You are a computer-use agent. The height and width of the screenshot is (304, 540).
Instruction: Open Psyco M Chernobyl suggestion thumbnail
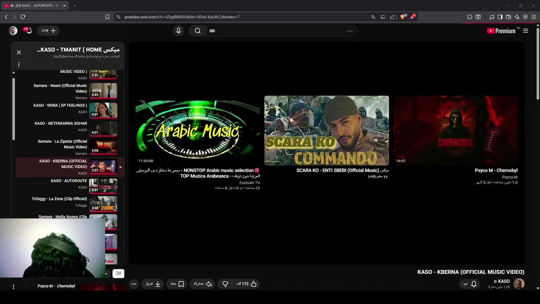[456, 130]
